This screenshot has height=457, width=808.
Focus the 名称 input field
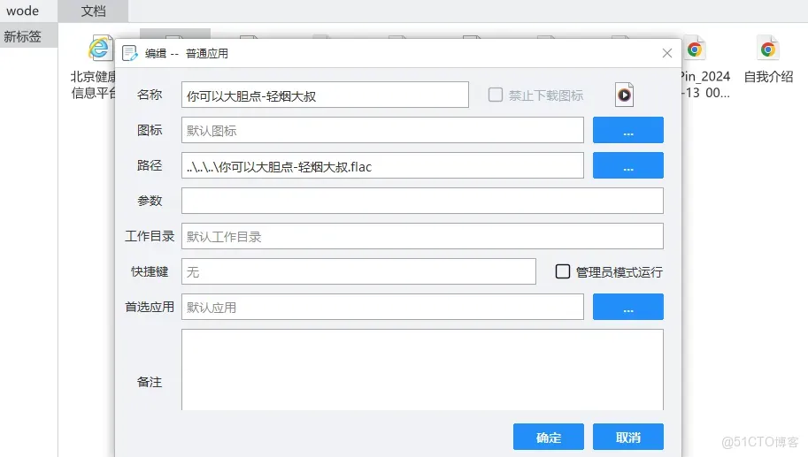pyautogui.click(x=325, y=95)
